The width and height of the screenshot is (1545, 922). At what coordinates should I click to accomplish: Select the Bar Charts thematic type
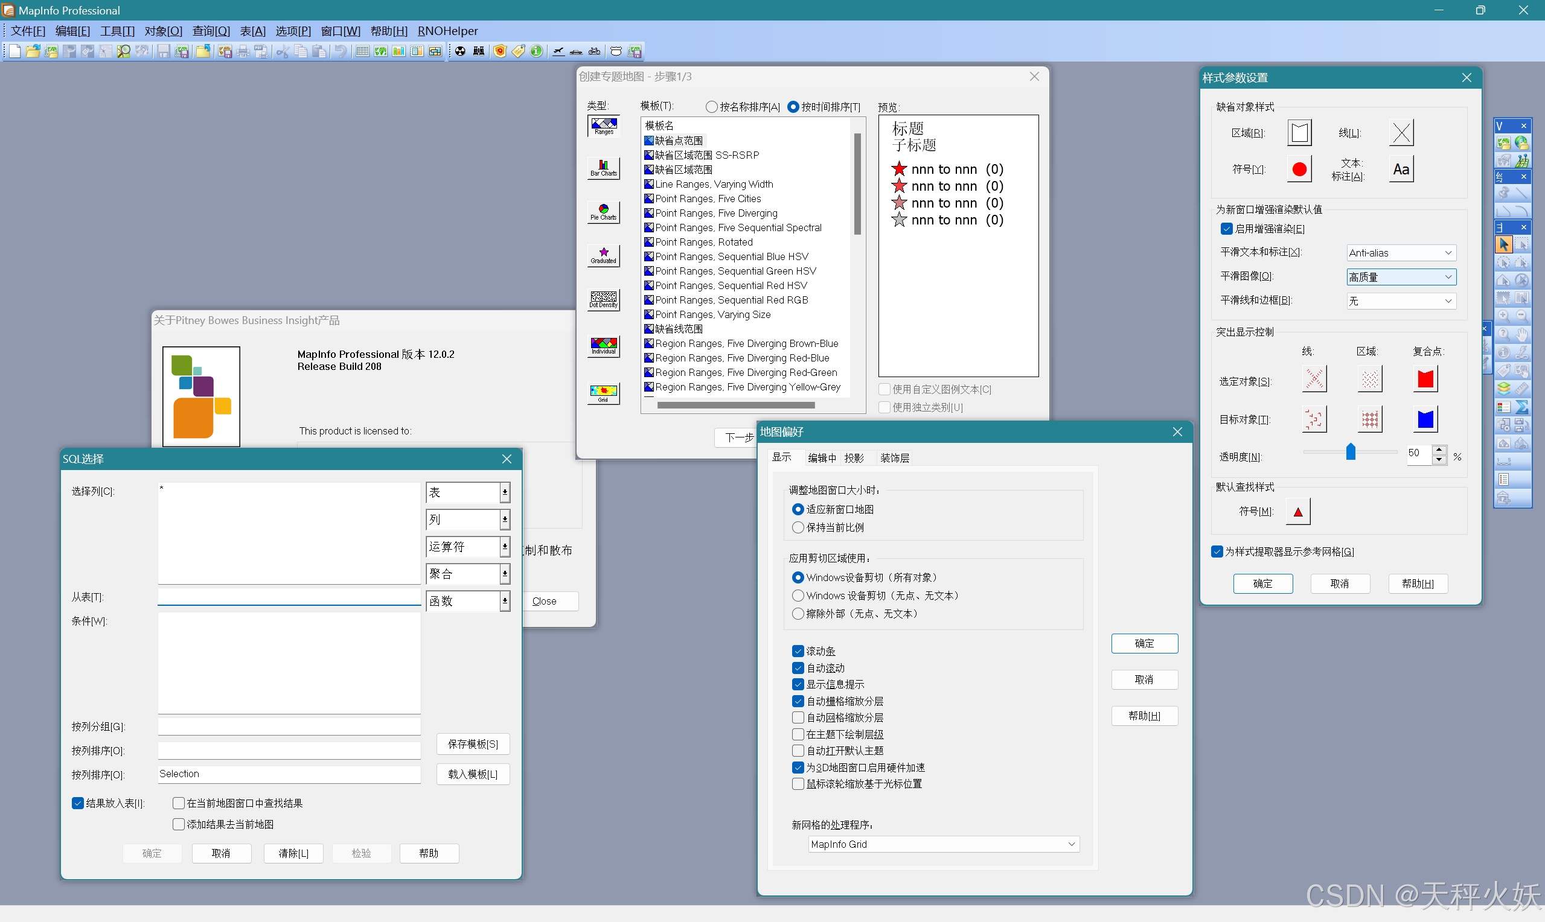604,168
